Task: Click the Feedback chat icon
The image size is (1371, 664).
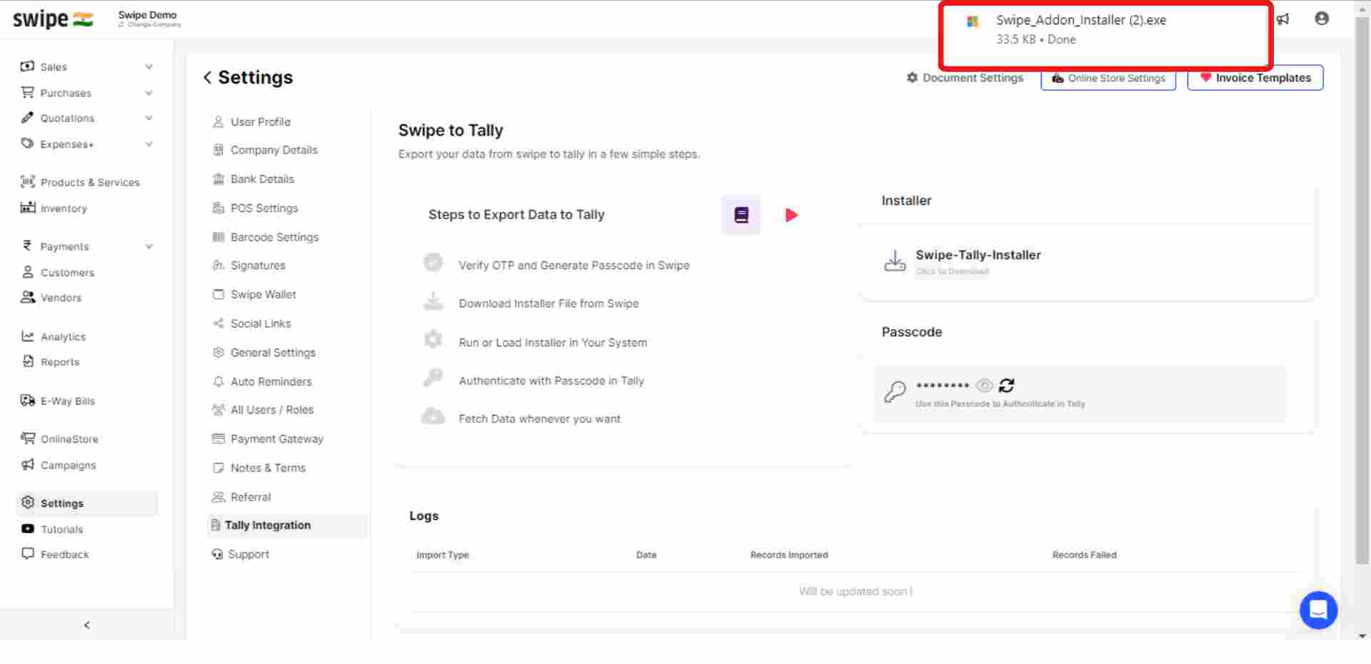Action: click(x=27, y=553)
